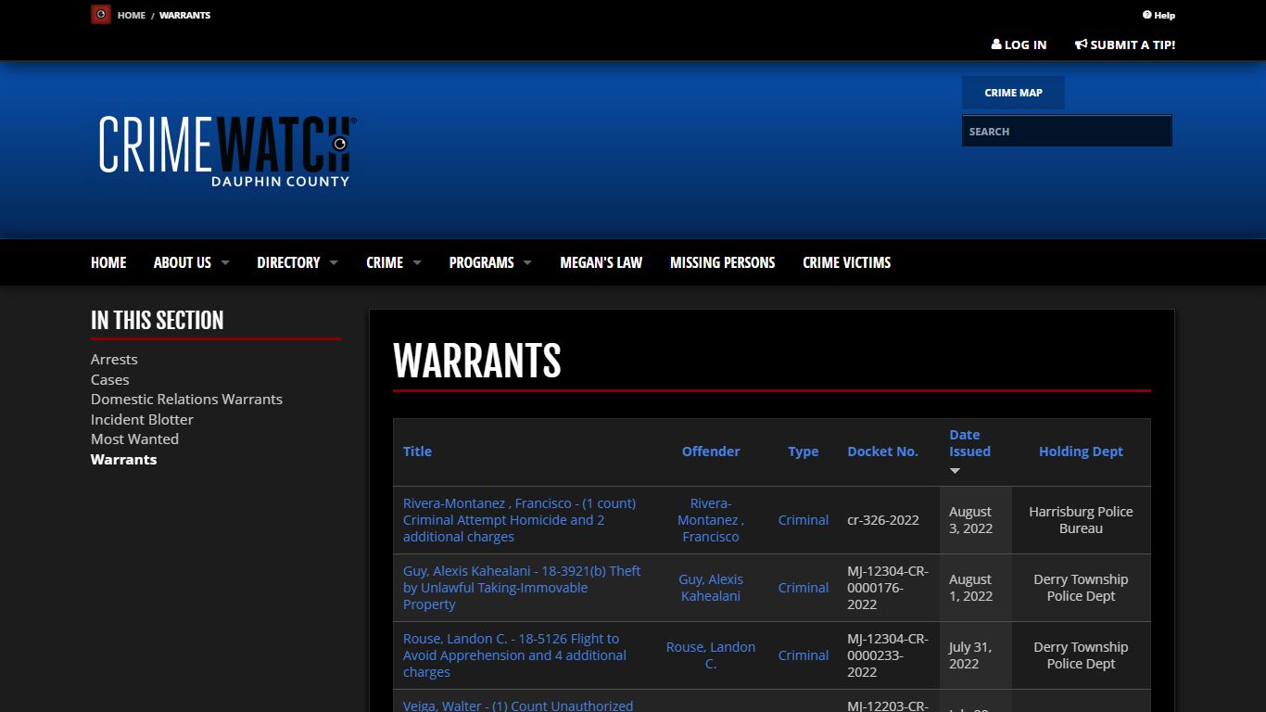The width and height of the screenshot is (1266, 712).
Task: Click Criminal type in Rivera-Montanez row
Action: point(804,520)
